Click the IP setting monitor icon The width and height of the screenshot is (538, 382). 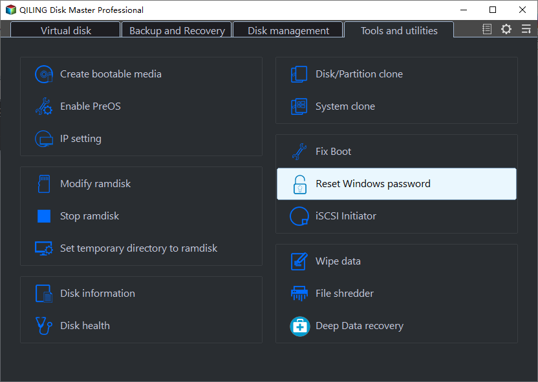(x=44, y=139)
